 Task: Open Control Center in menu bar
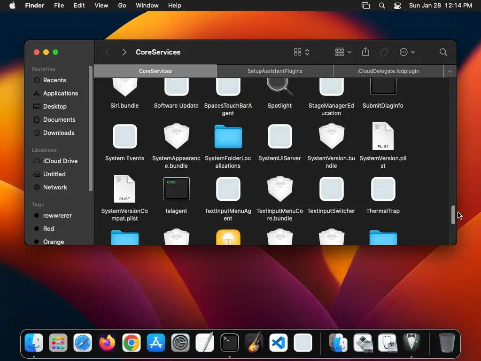pyautogui.click(x=397, y=6)
